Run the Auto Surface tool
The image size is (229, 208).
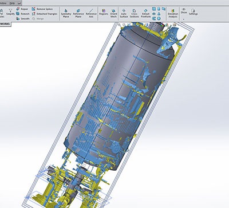pos(124,13)
